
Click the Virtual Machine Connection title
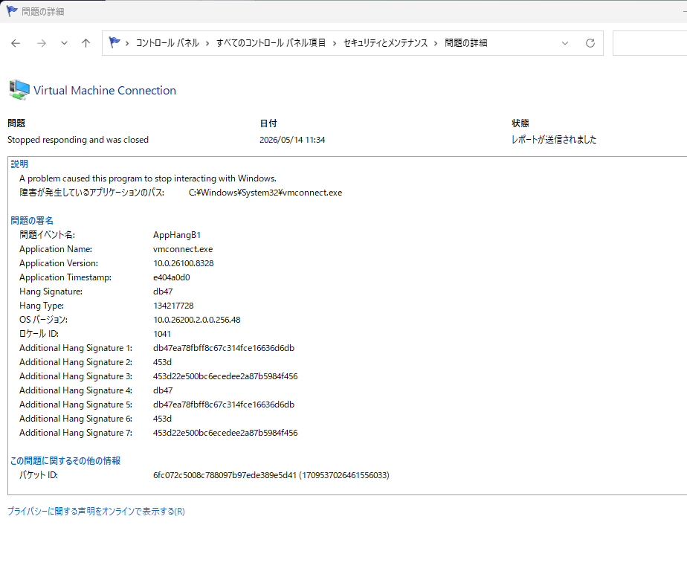pyautogui.click(x=105, y=90)
